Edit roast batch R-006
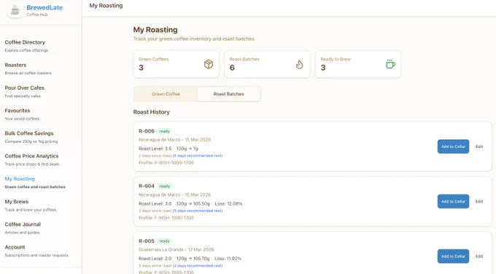This screenshot has height=274, width=496. 479,146
